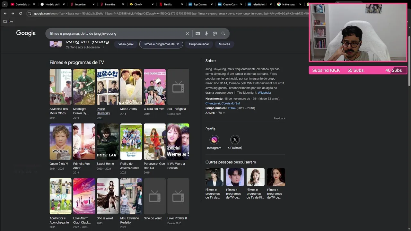Open the Sra. Incógnita placeholder TV icon
The height and width of the screenshot is (231, 411).
[x=178, y=87]
